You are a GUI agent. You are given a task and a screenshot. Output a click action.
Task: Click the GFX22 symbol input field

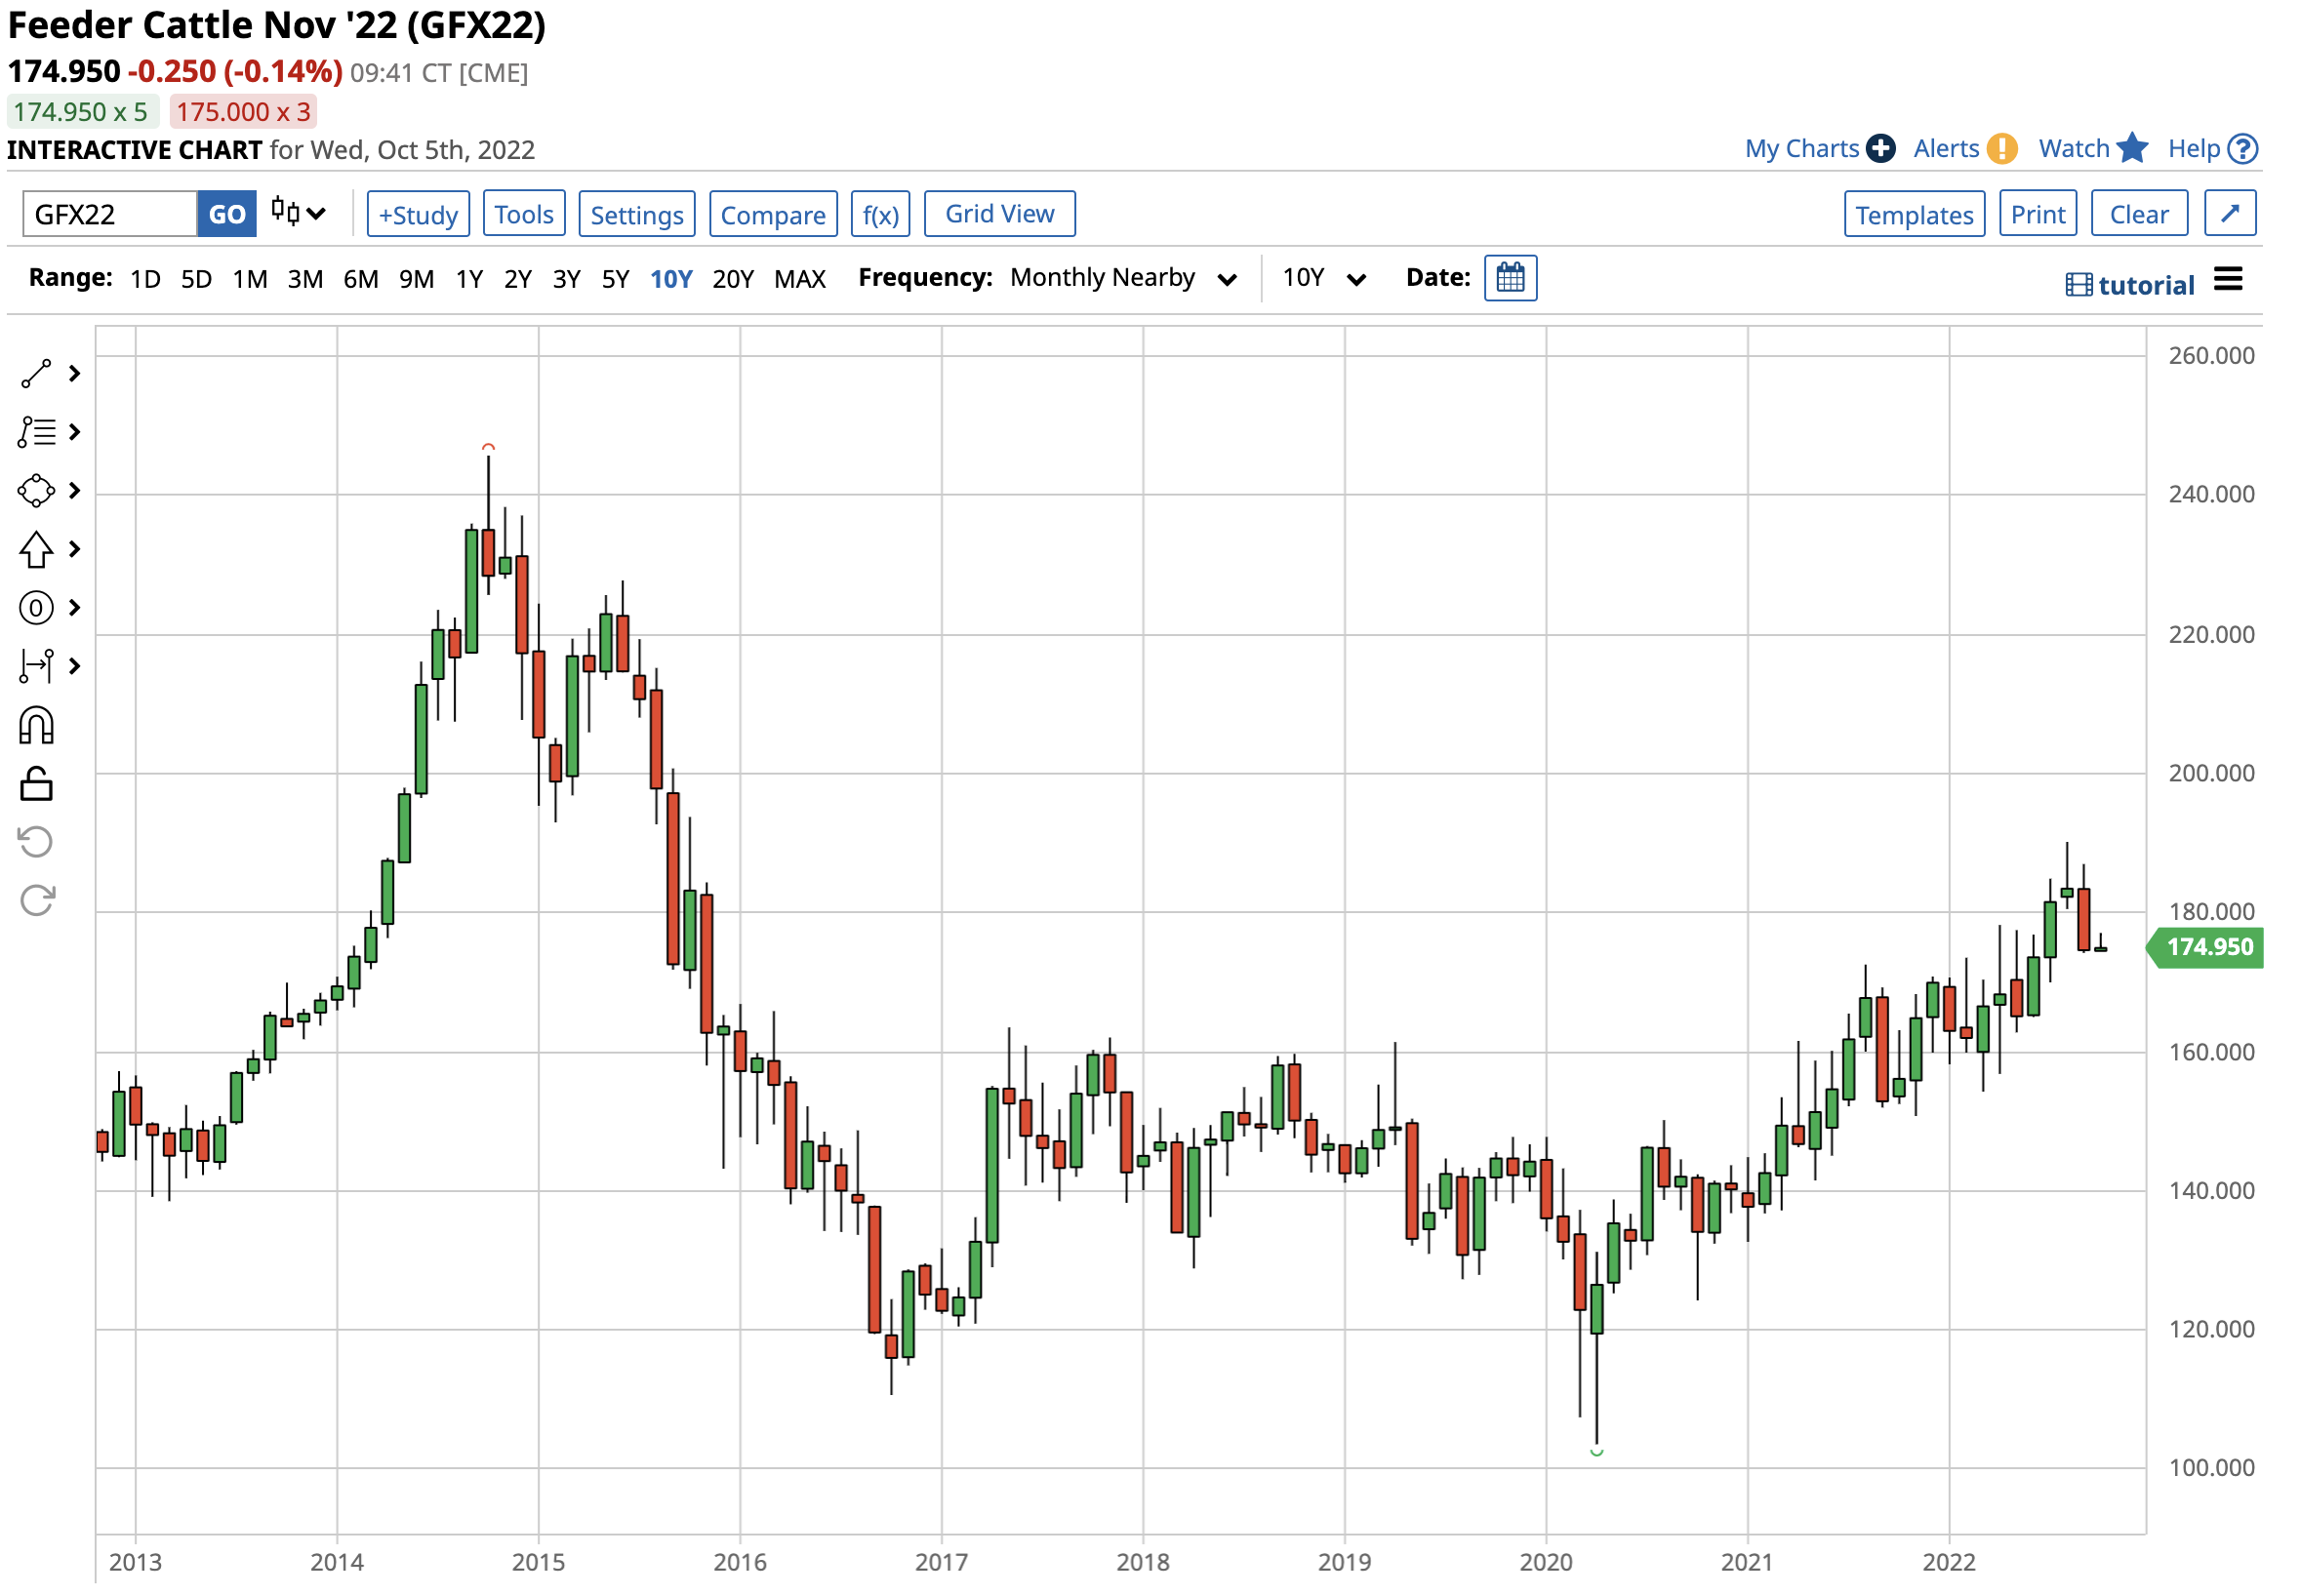tap(110, 215)
